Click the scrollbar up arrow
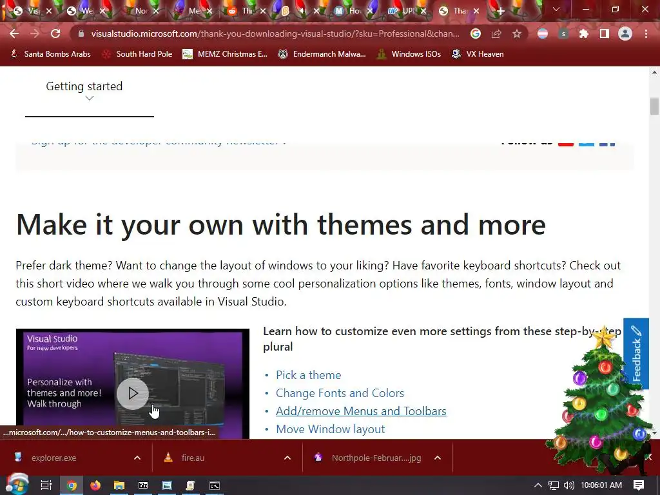 click(654, 72)
